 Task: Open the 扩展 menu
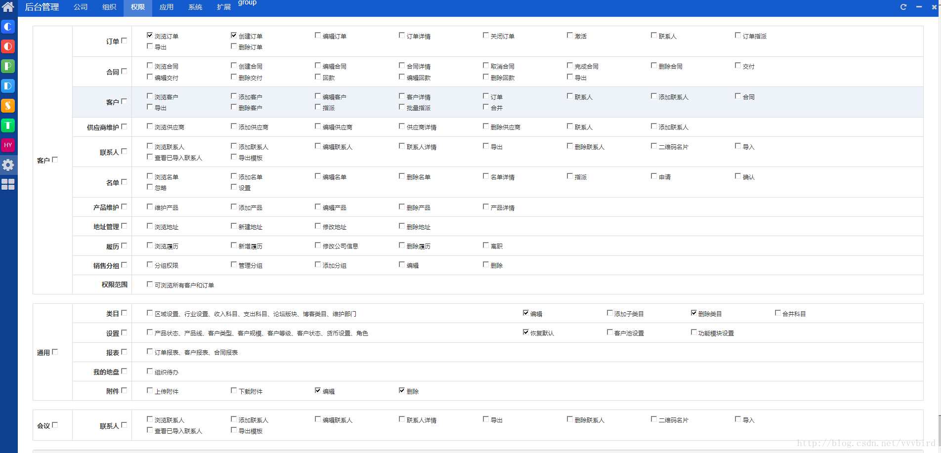[x=224, y=7]
